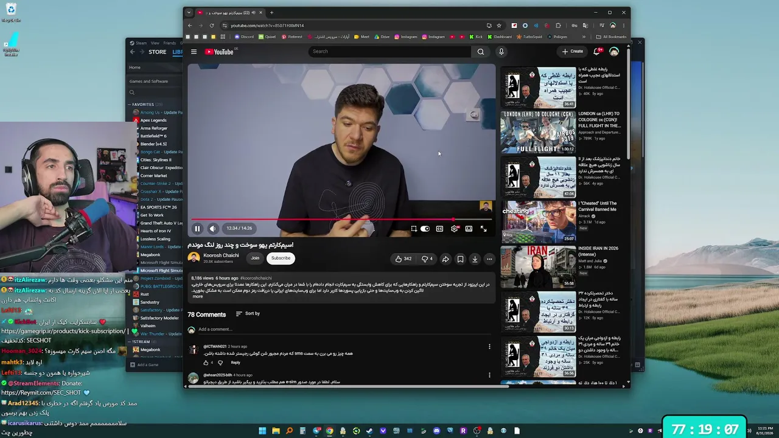Viewport: 779px width, 438px height.
Task: Open the player settings gear
Action: click(454, 229)
